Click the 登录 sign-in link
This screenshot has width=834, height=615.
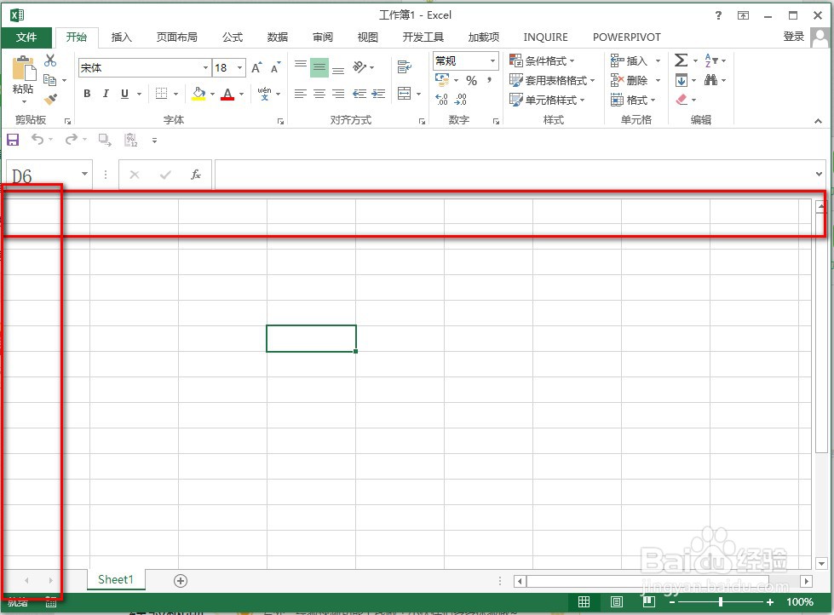click(792, 37)
